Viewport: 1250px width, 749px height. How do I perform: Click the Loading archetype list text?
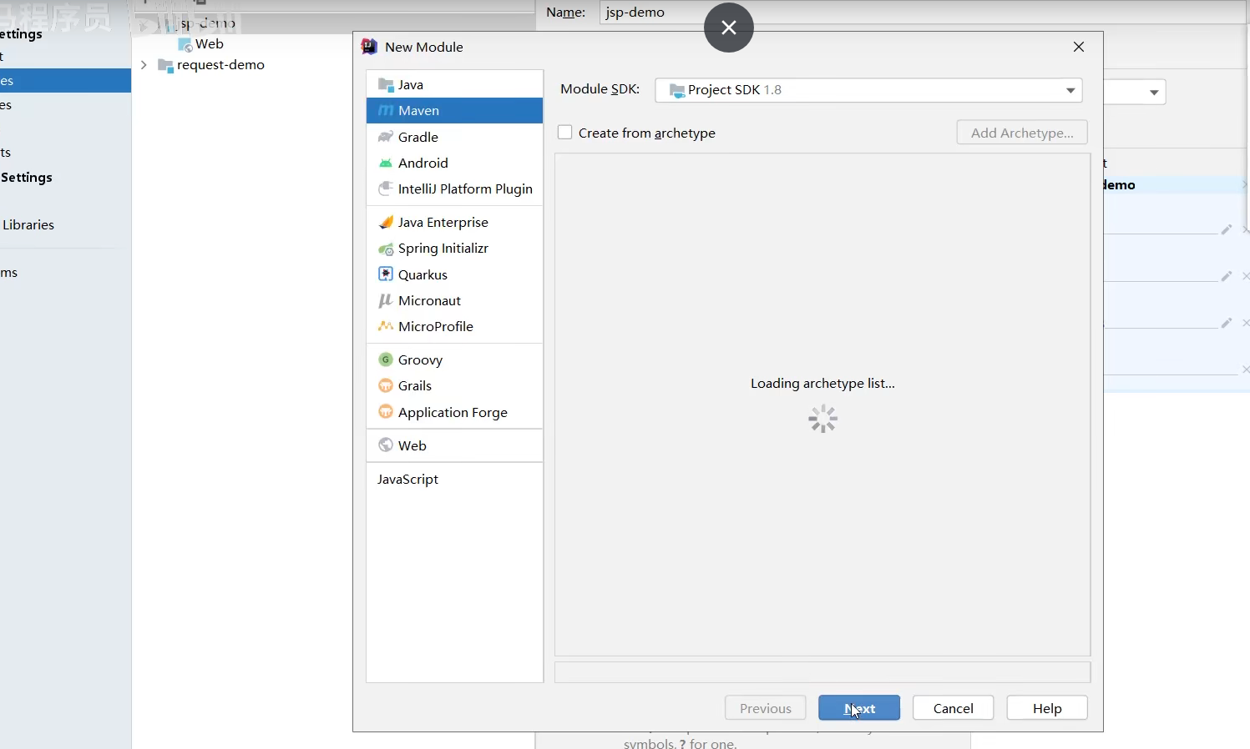point(822,383)
